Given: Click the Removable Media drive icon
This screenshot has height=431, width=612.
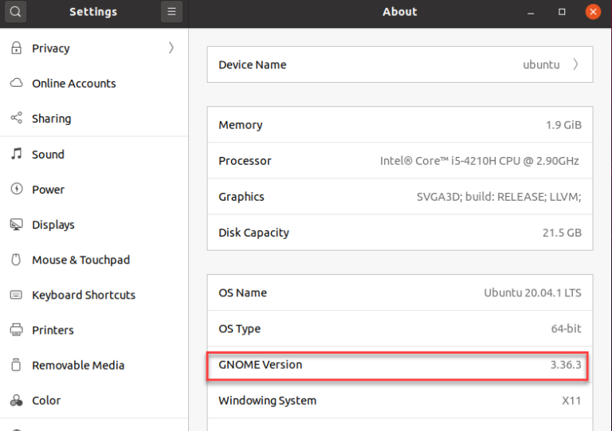Looking at the screenshot, I should [x=16, y=365].
